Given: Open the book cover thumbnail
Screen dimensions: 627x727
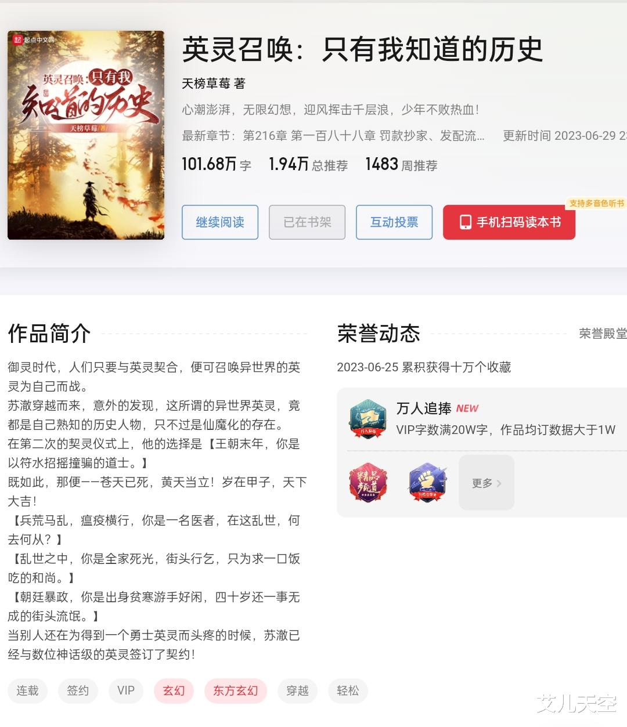Looking at the screenshot, I should coord(86,135).
